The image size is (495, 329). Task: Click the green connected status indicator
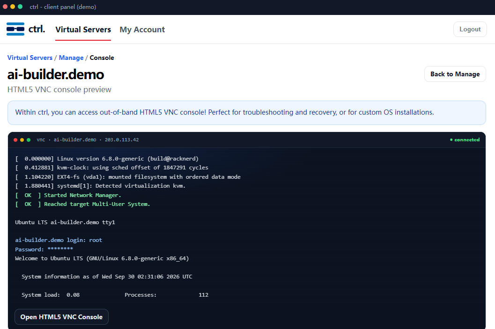[465, 140]
